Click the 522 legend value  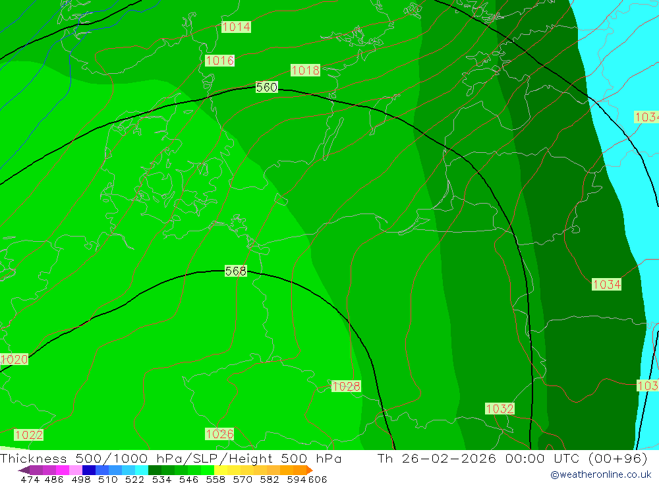click(x=134, y=480)
